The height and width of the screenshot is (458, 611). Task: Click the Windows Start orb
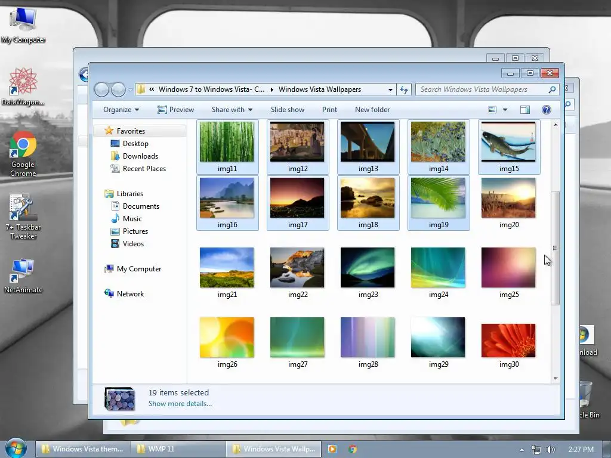pyautogui.click(x=16, y=448)
